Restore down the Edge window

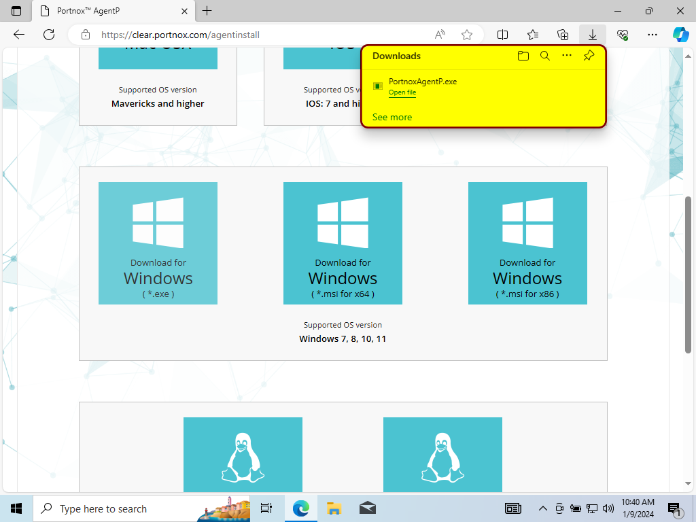coord(649,11)
